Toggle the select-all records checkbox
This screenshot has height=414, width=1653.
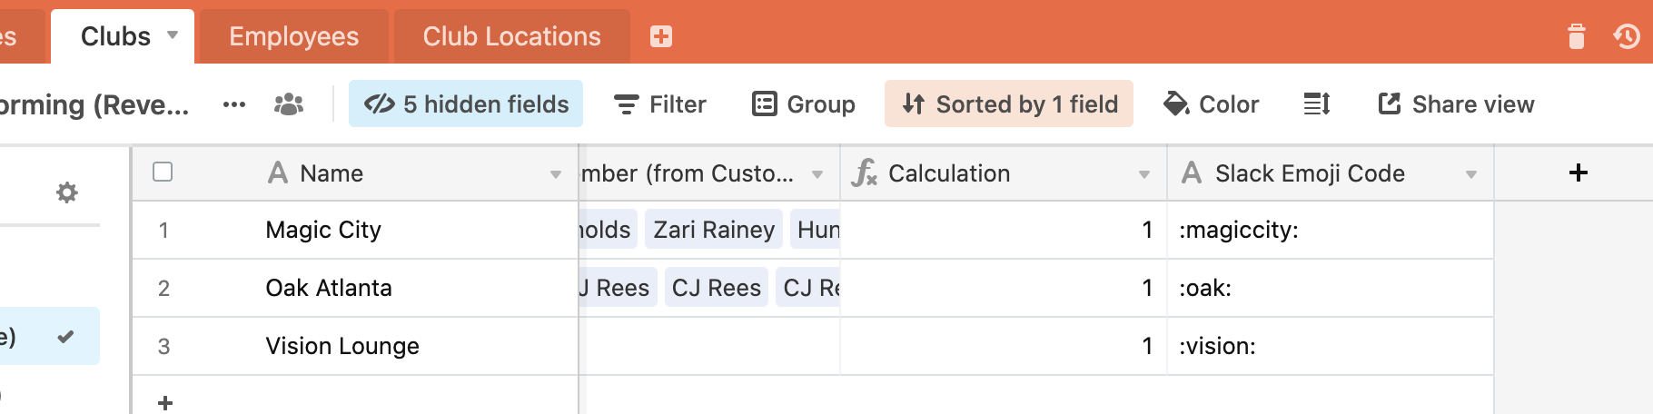coord(163,172)
